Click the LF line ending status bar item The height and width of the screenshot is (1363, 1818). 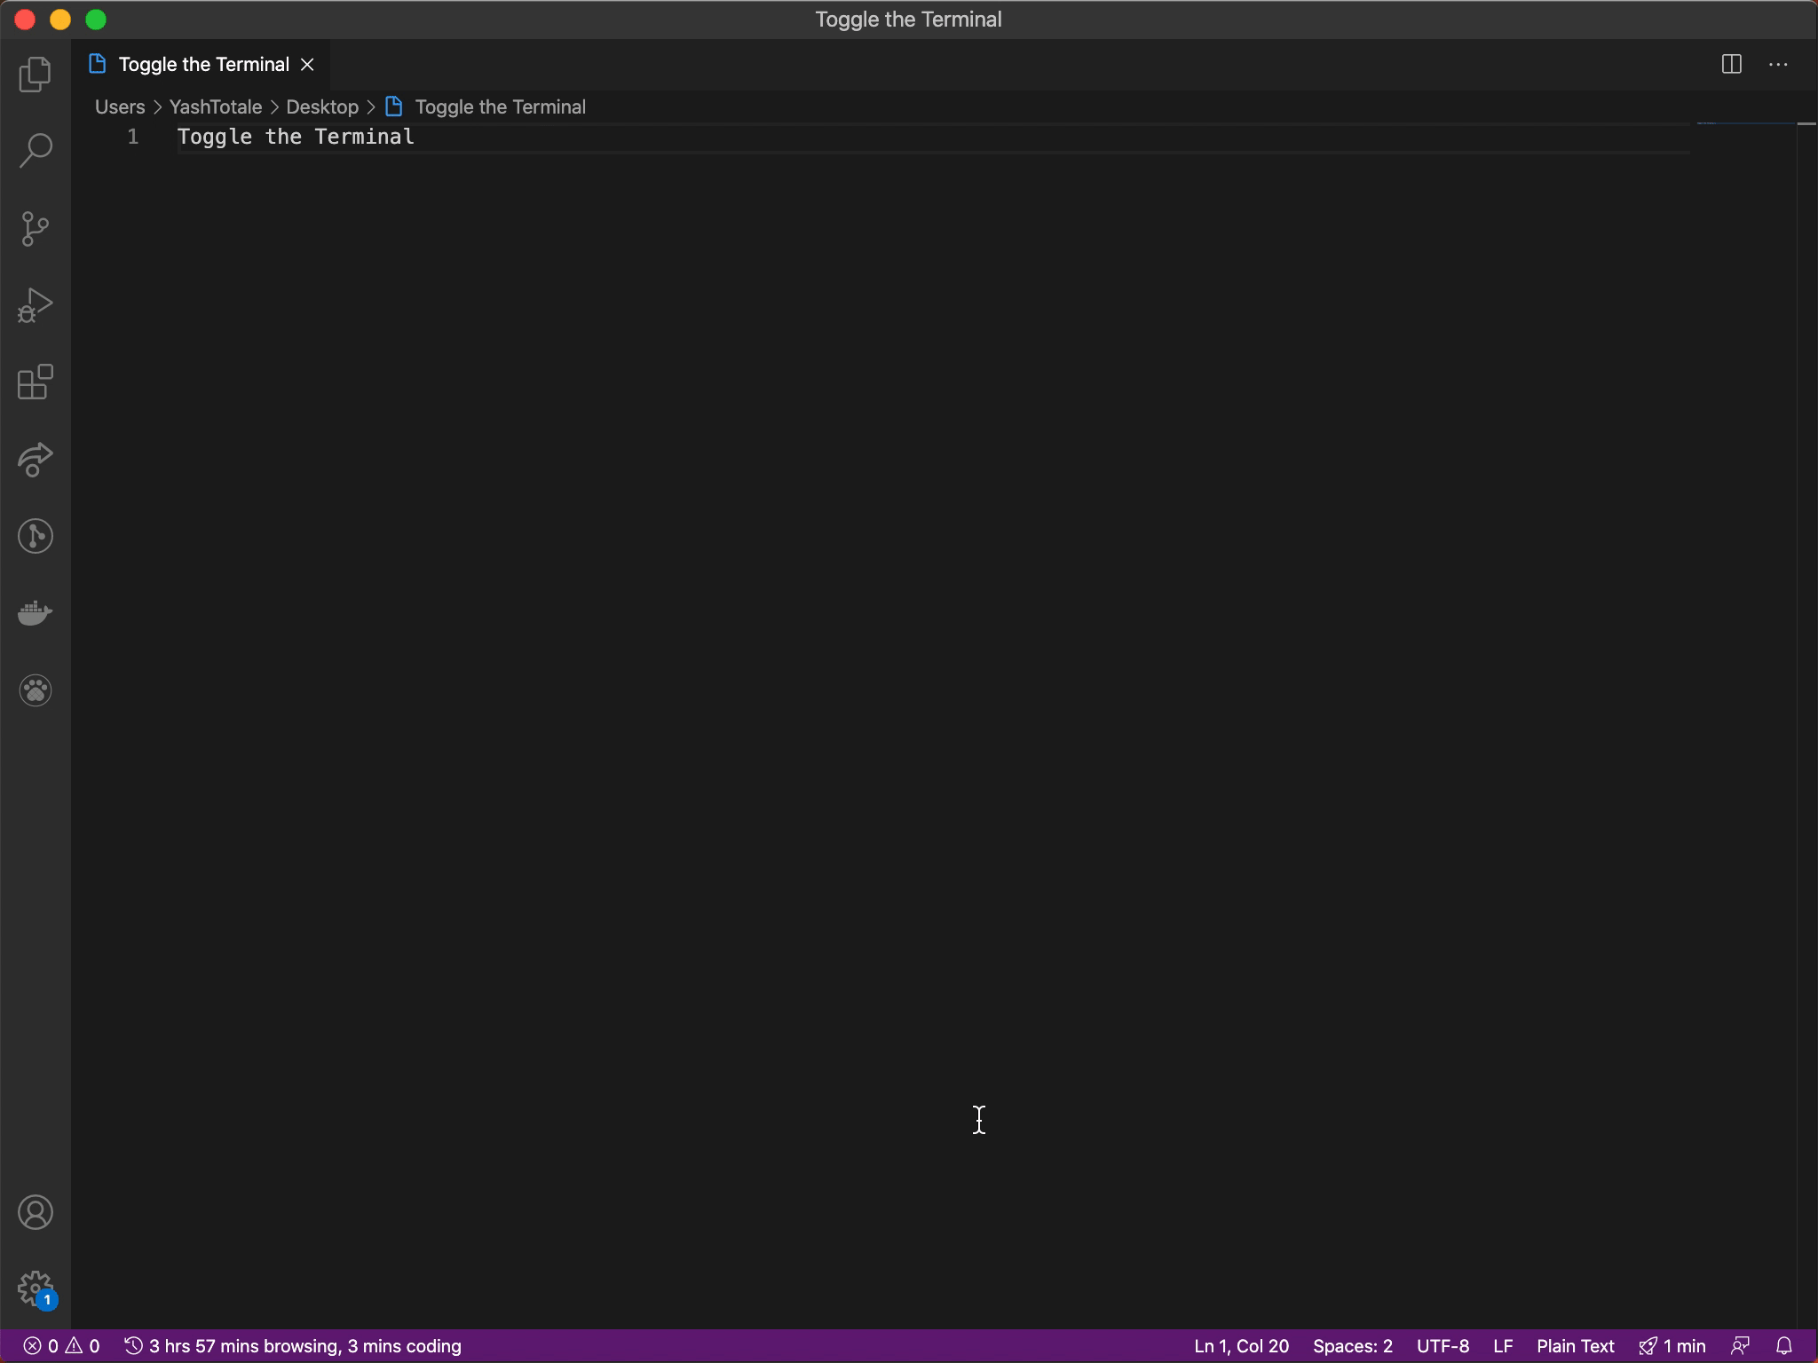coord(1503,1346)
